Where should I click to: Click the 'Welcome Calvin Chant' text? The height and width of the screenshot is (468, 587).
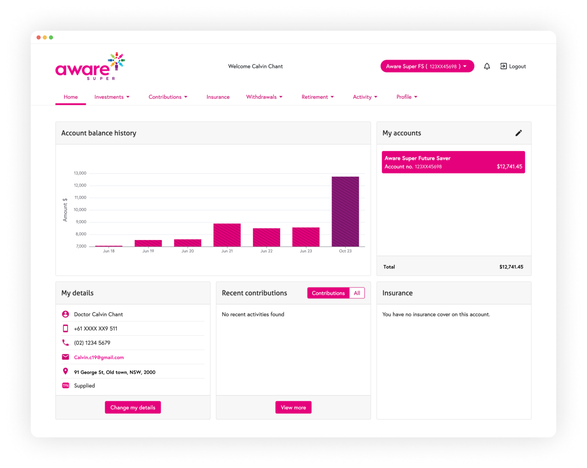click(x=255, y=66)
